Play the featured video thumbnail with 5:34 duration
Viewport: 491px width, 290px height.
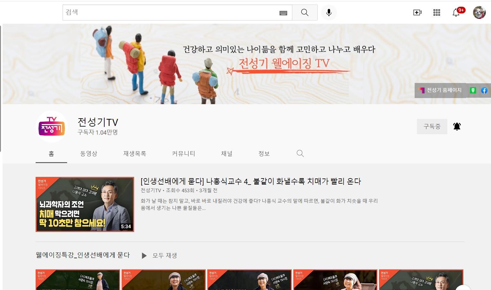pos(85,204)
